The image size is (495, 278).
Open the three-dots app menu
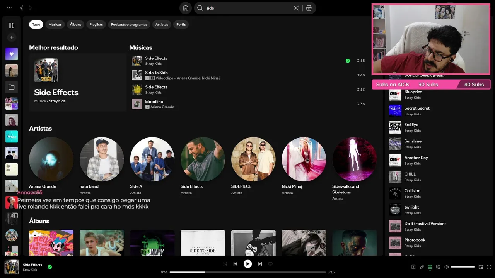(9, 8)
